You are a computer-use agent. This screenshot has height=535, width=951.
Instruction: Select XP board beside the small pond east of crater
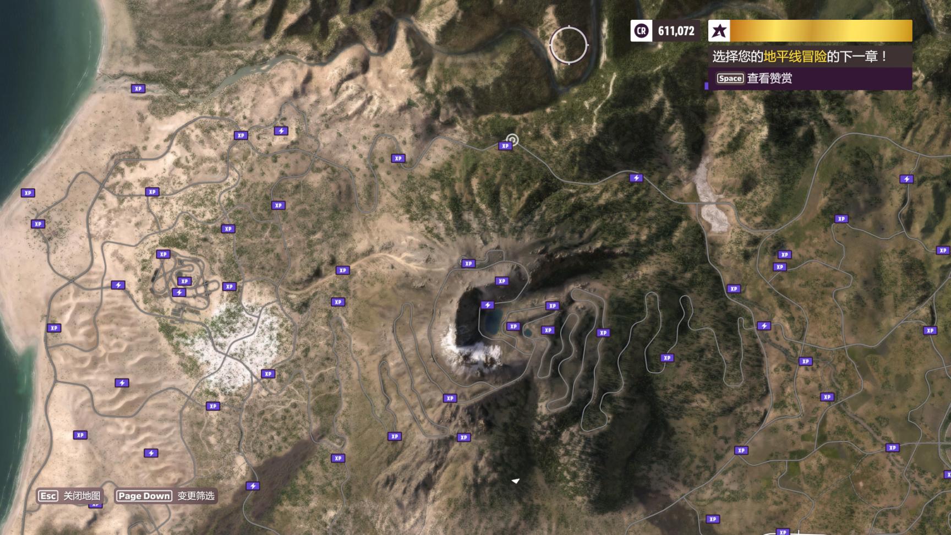point(547,330)
